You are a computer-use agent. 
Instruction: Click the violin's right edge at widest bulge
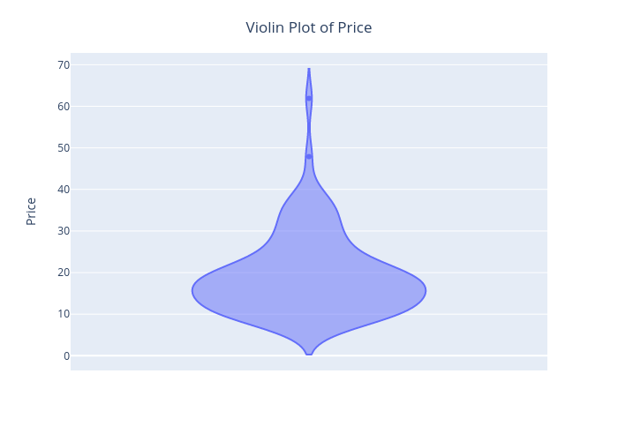point(426,291)
